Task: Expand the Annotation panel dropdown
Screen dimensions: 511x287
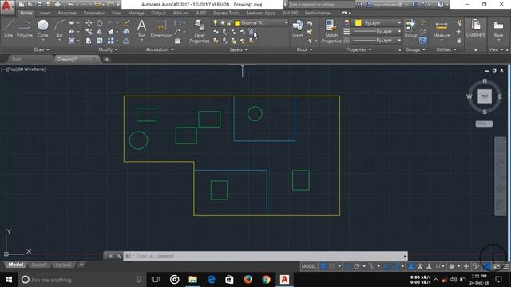Action: pyautogui.click(x=160, y=49)
